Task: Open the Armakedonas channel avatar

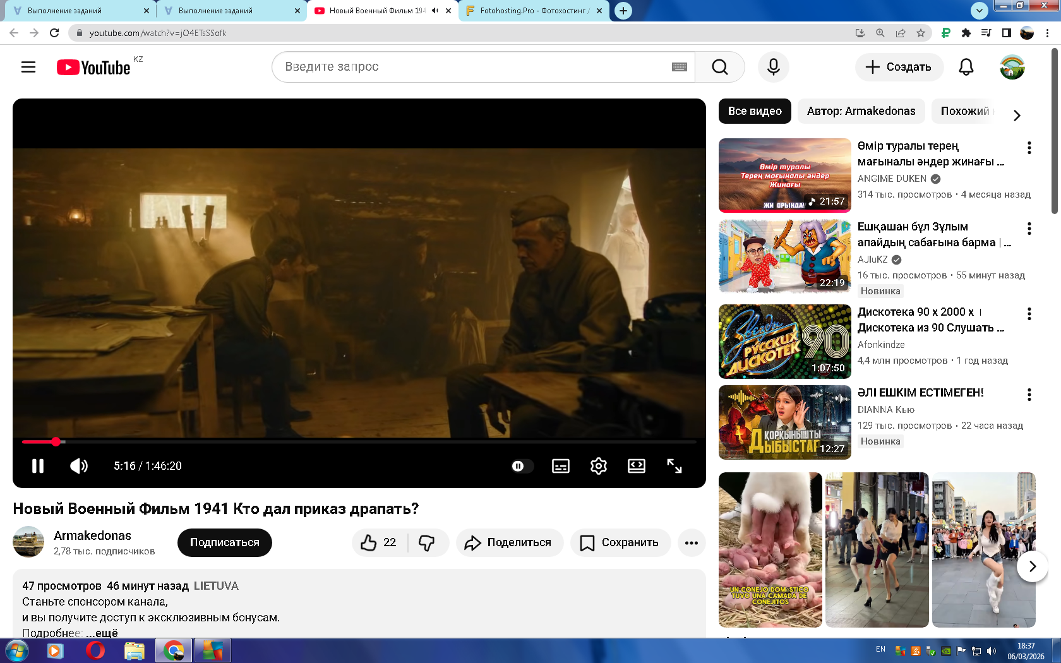Action: (28, 542)
